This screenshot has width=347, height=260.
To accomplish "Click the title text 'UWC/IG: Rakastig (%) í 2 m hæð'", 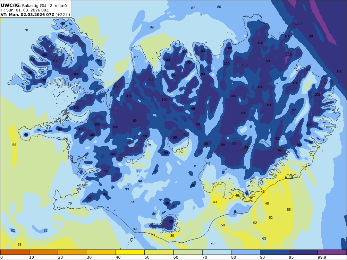I will (x=34, y=6).
